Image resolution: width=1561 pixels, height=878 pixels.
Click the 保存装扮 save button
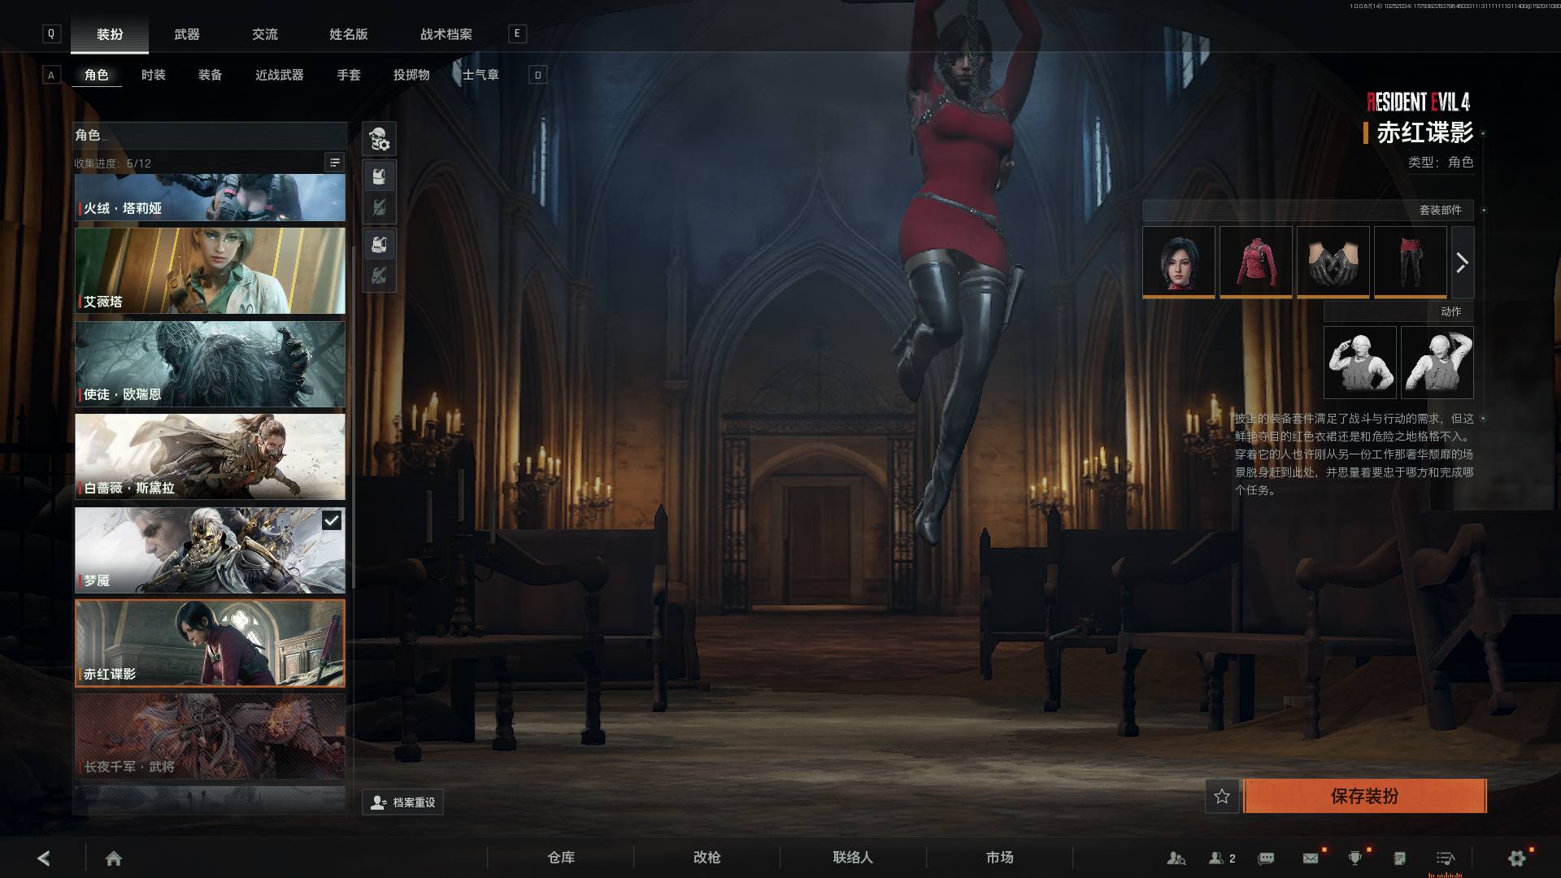[1364, 796]
